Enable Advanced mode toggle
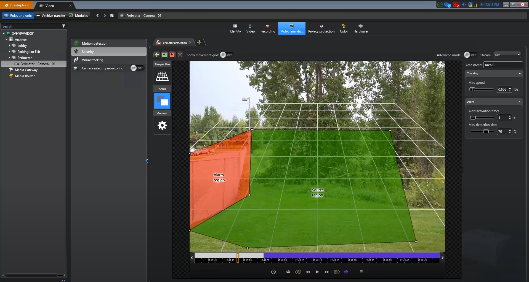The width and height of the screenshot is (529, 282). [470, 55]
